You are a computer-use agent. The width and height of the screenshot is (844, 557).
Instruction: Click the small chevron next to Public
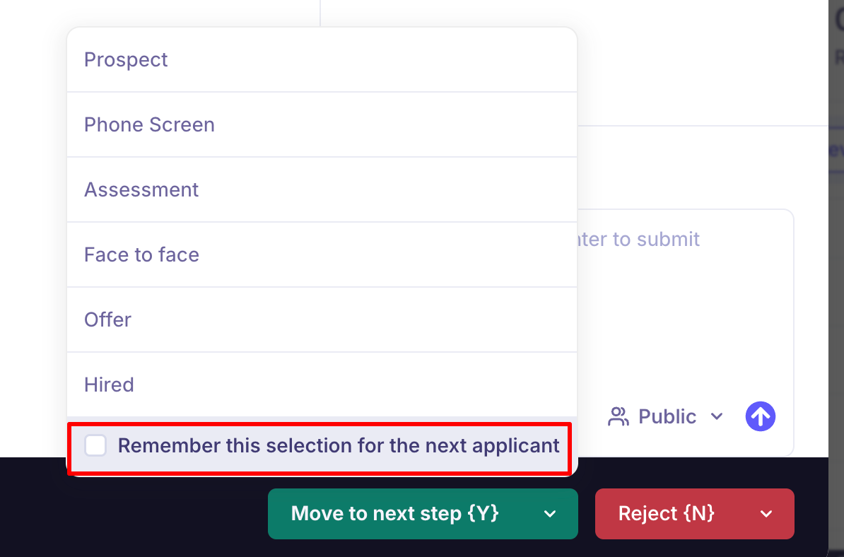point(717,416)
